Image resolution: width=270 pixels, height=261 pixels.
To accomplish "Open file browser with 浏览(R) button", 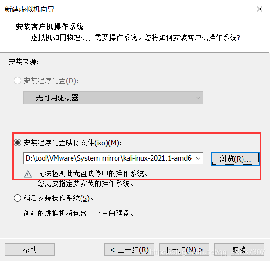I will pos(235,159).
